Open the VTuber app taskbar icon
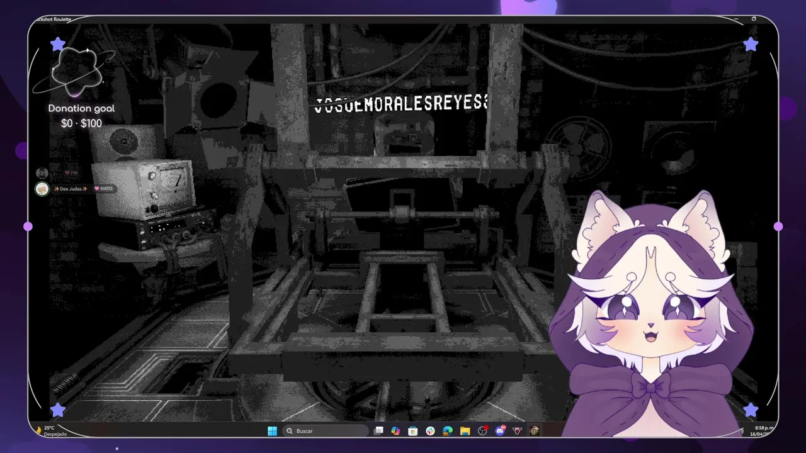Screen dimensions: 806x453 click(x=517, y=431)
